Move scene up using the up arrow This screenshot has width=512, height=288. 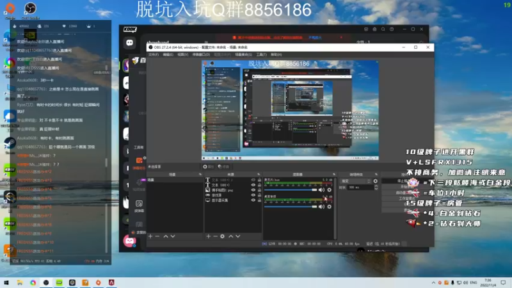click(166, 236)
